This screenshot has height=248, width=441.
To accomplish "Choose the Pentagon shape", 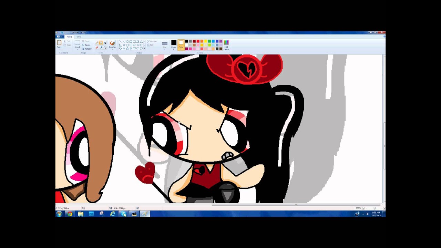I will [127, 45].
